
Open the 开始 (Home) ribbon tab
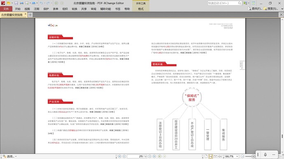tap(18, 9)
